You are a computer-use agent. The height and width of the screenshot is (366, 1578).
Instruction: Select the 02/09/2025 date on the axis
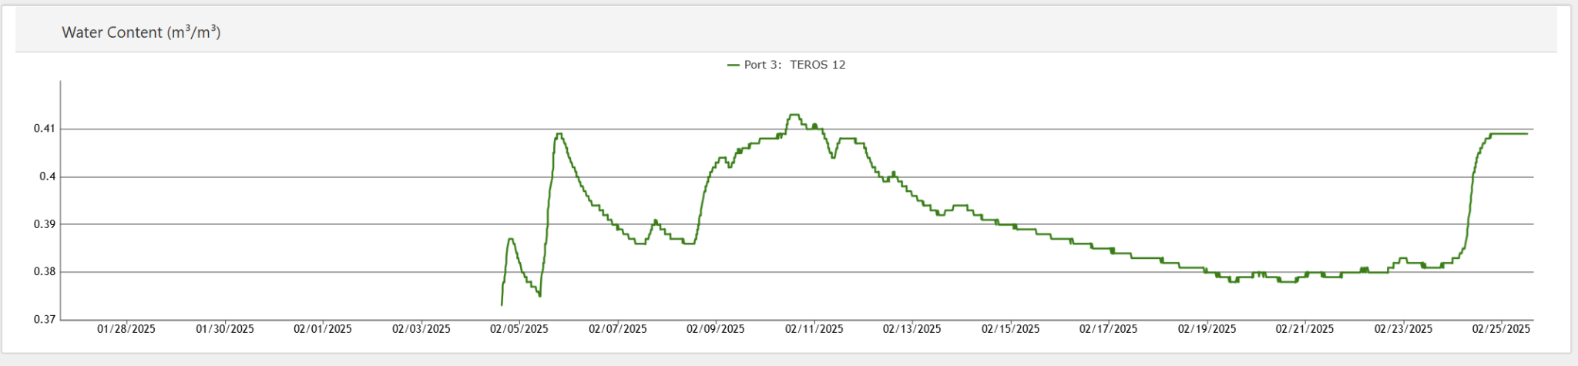tap(716, 329)
